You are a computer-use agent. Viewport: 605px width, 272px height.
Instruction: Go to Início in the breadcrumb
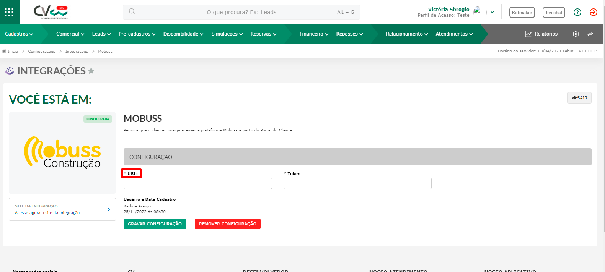[13, 51]
